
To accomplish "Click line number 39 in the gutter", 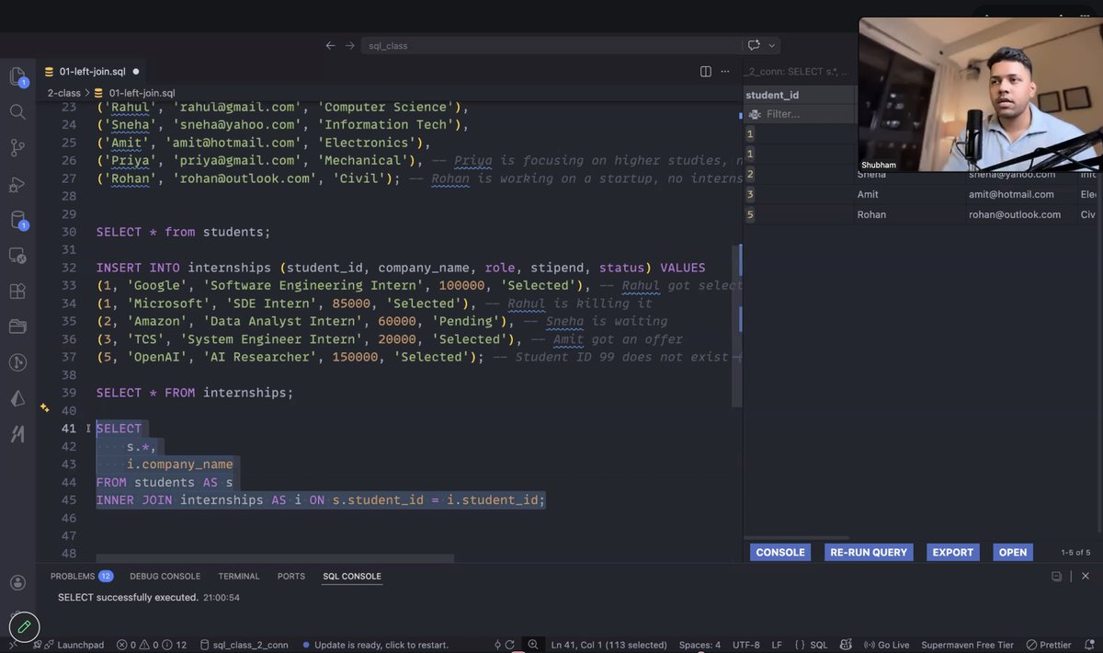I will coord(68,393).
